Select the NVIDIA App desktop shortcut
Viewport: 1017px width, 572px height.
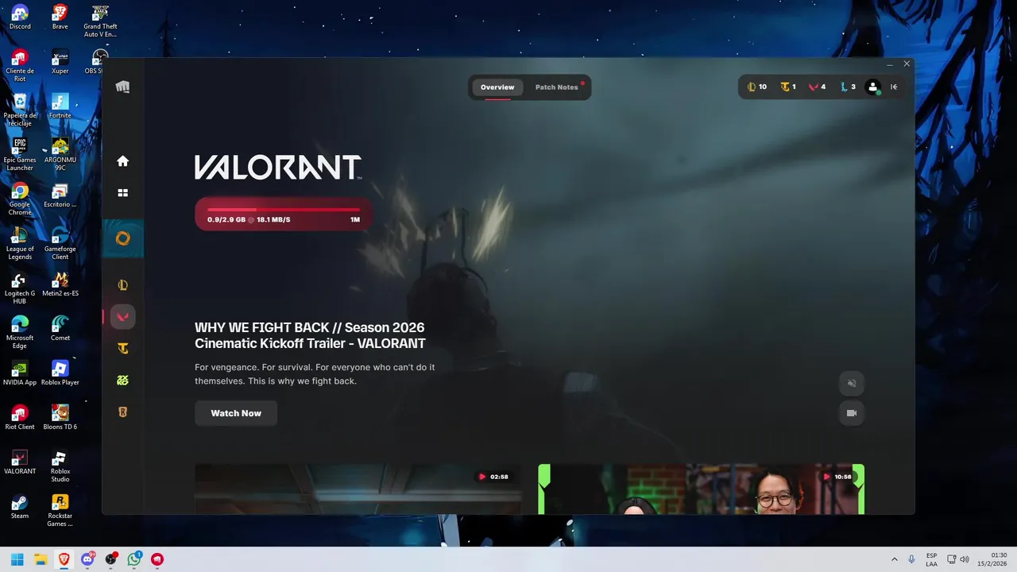20,373
